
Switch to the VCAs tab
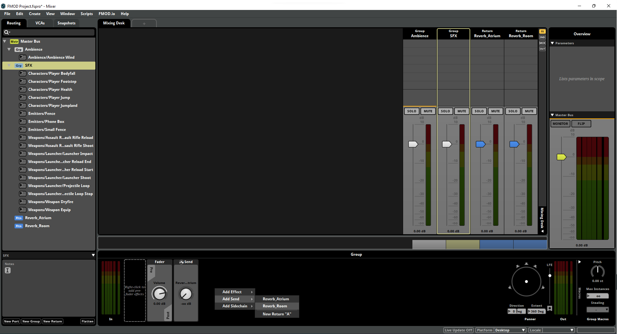point(40,23)
